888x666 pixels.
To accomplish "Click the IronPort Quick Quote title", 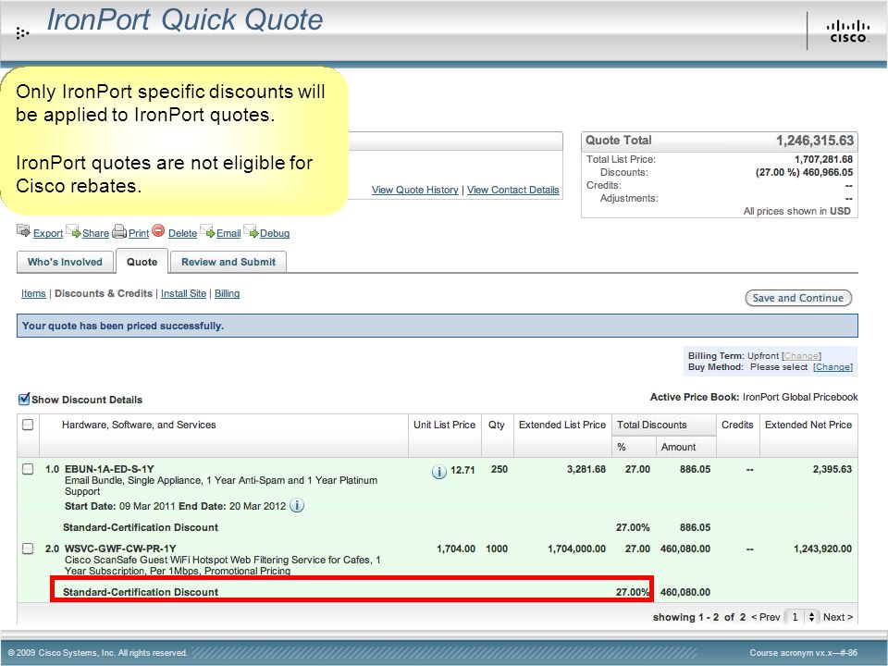I will point(185,19).
